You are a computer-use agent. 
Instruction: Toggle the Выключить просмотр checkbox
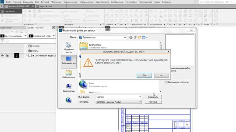166,82
